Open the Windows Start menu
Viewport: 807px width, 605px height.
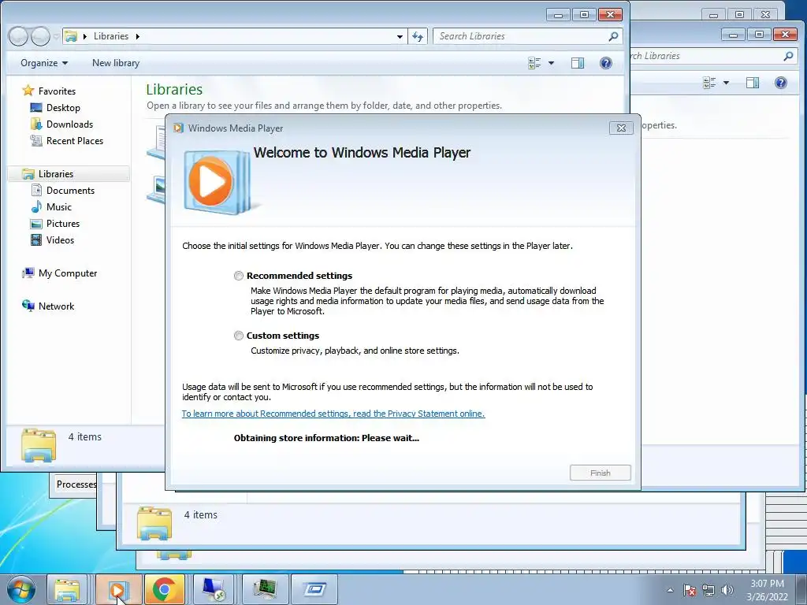[x=21, y=589]
